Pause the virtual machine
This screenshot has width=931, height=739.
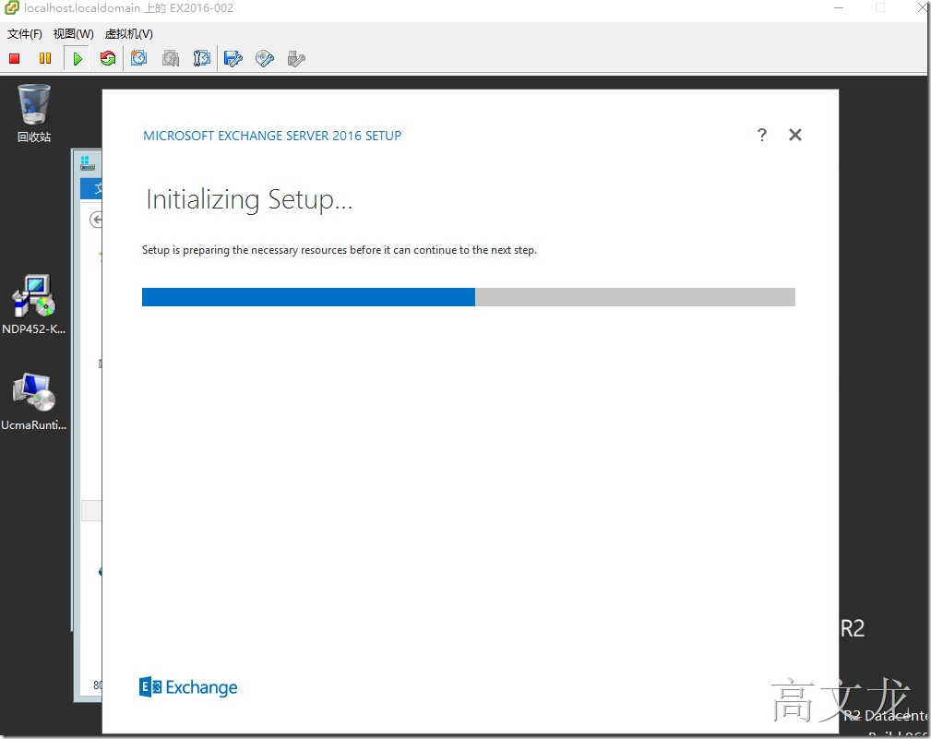coord(45,58)
